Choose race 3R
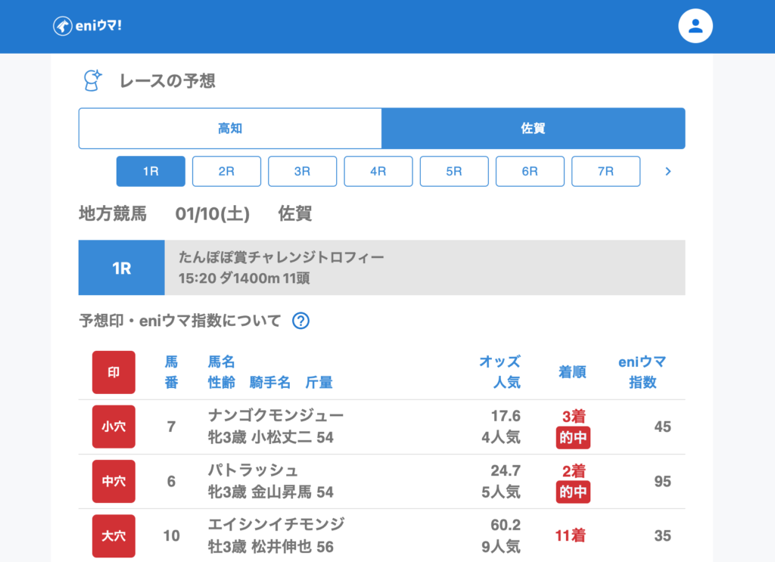The height and width of the screenshot is (562, 775). (302, 172)
